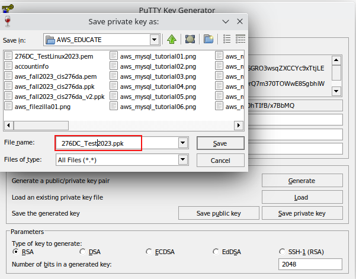Click the file list horizontal scrollbar thumb
This screenshot has width=356, height=279.
pos(41,126)
